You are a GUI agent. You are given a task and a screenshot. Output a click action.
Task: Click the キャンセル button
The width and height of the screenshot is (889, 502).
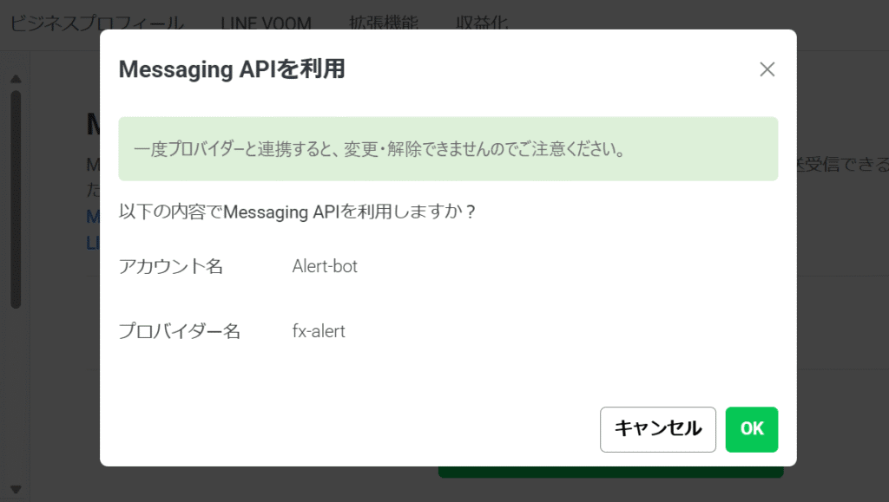658,429
